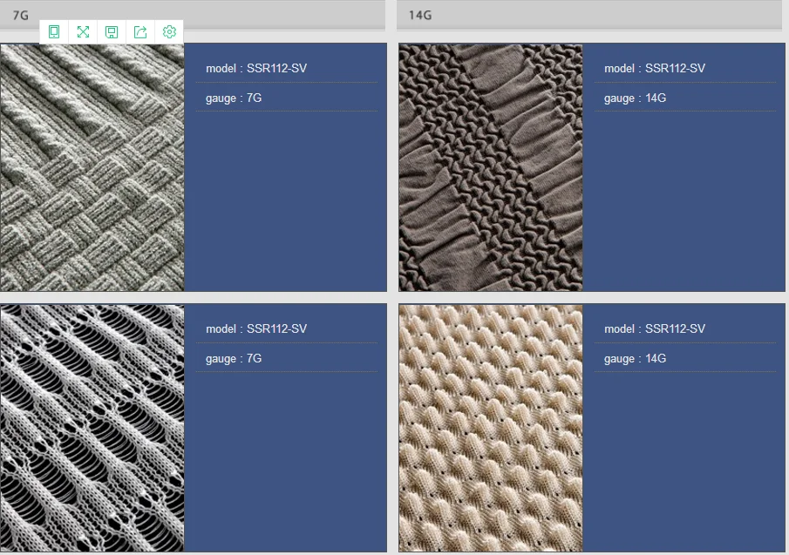Click model SSR112-SV text beside cable knit
Screen dimensions: 789x555
tap(256, 69)
